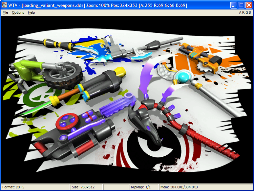This screenshot has height=191, width=254.
Task: Click the WTV application icon in title bar
Action: (x=4, y=5)
